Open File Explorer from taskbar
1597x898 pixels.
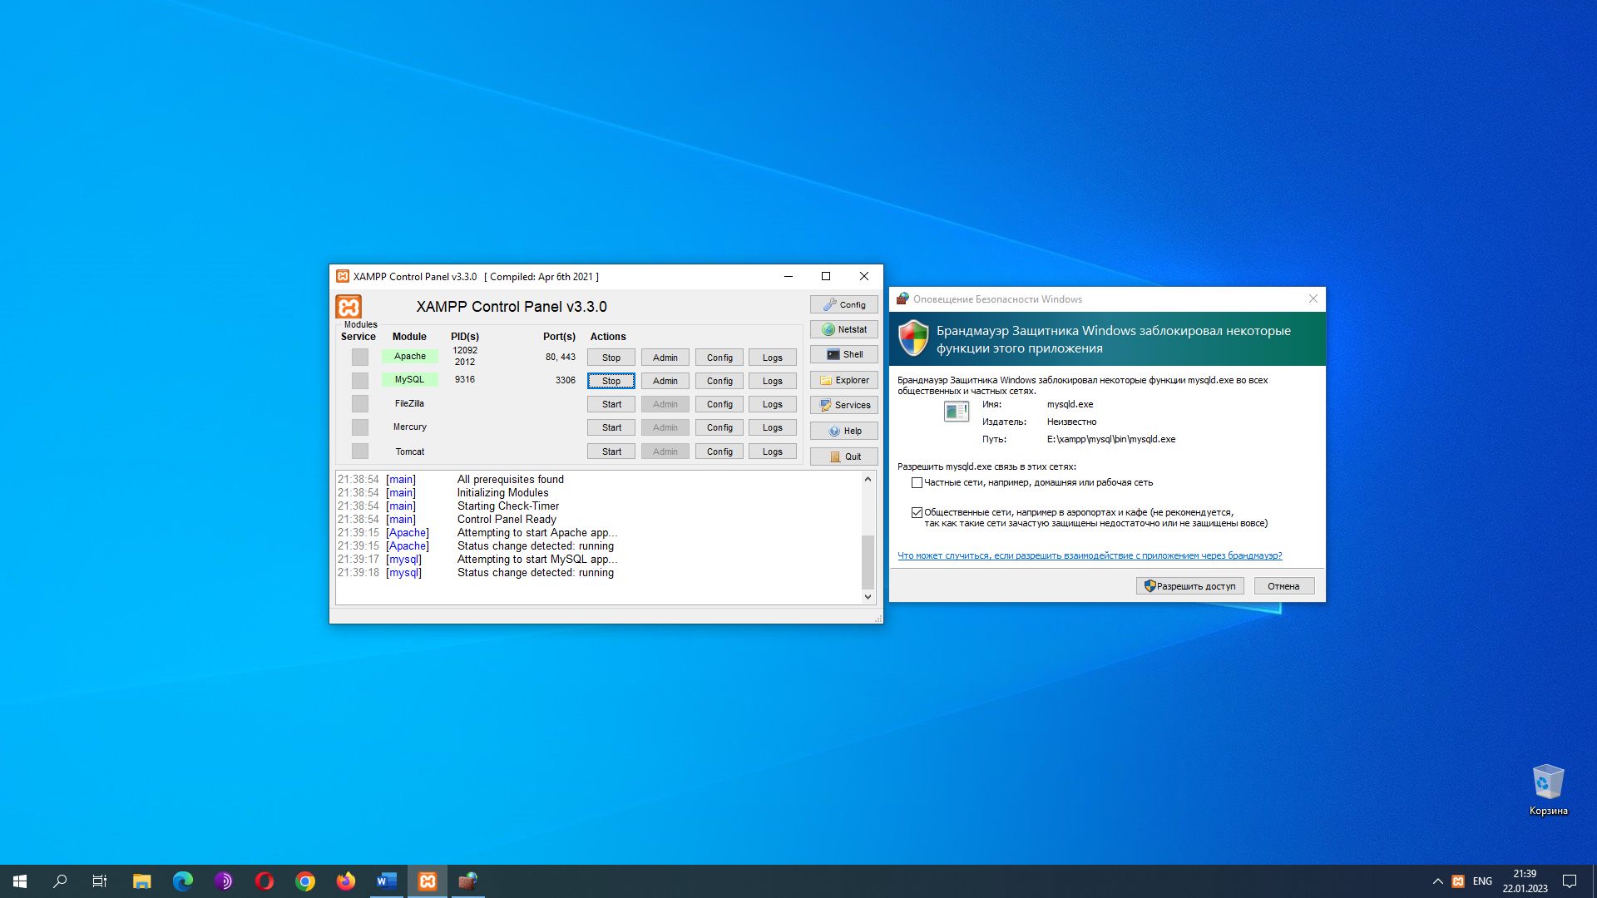click(142, 881)
